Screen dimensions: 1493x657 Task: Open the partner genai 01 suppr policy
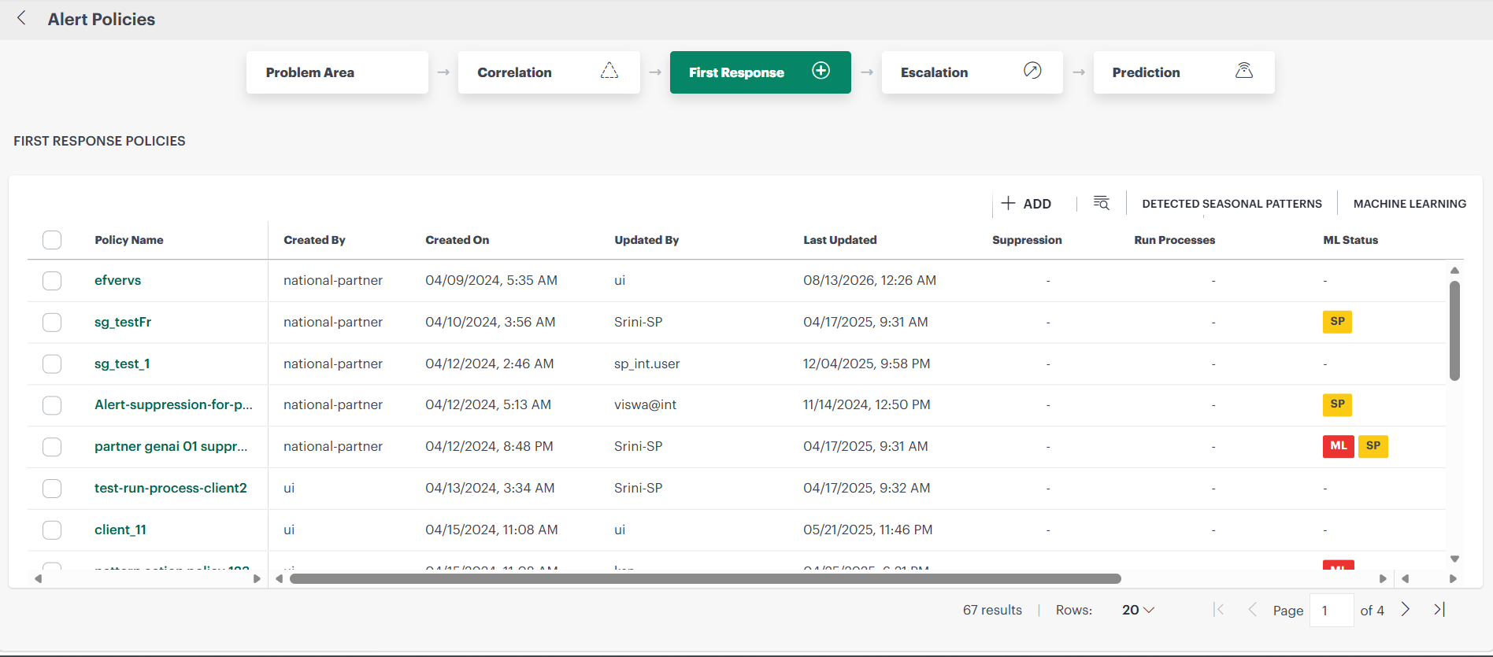point(171,446)
